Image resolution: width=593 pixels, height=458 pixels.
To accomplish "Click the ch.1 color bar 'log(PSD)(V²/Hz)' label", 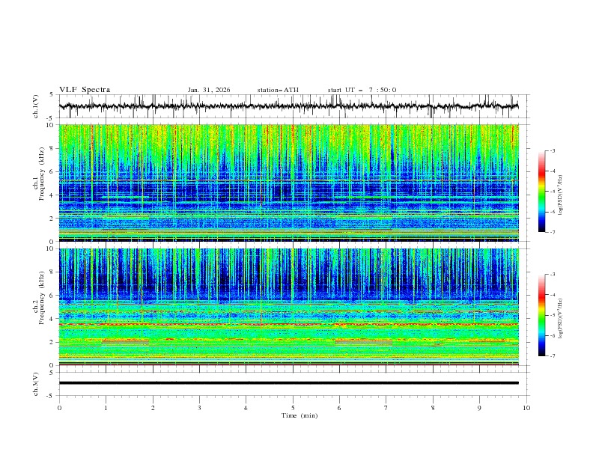I will click(560, 195).
